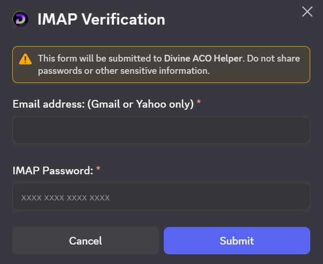
Task: Submit the IMAP verification form
Action: (x=236, y=241)
